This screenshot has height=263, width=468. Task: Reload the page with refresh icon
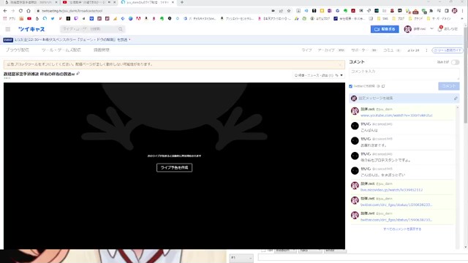[x=20, y=11]
